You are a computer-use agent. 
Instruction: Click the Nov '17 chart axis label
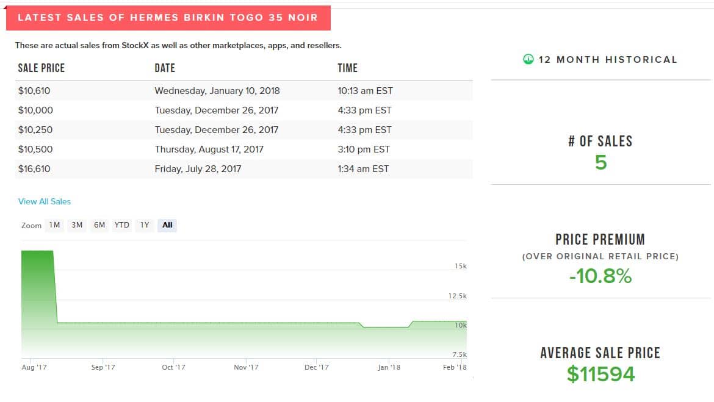click(x=247, y=367)
